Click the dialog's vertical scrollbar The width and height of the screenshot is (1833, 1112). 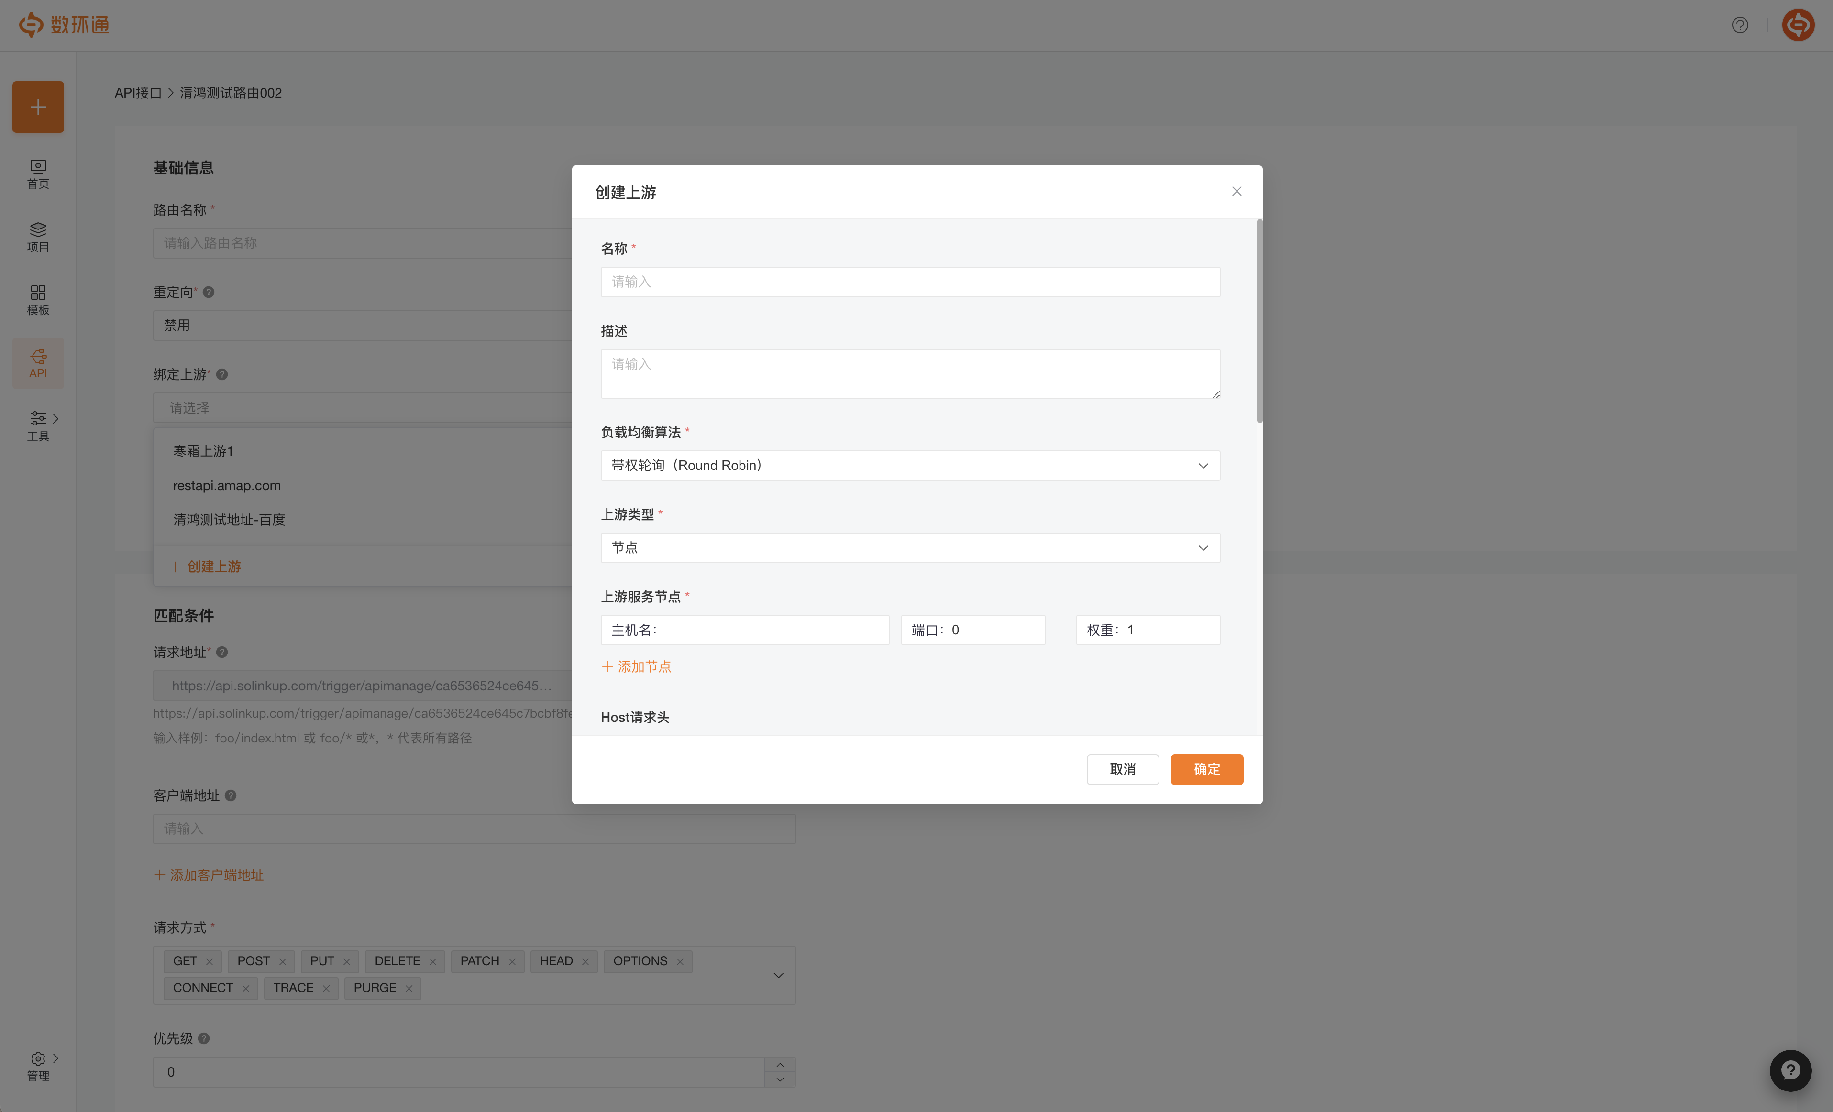[x=1259, y=321]
